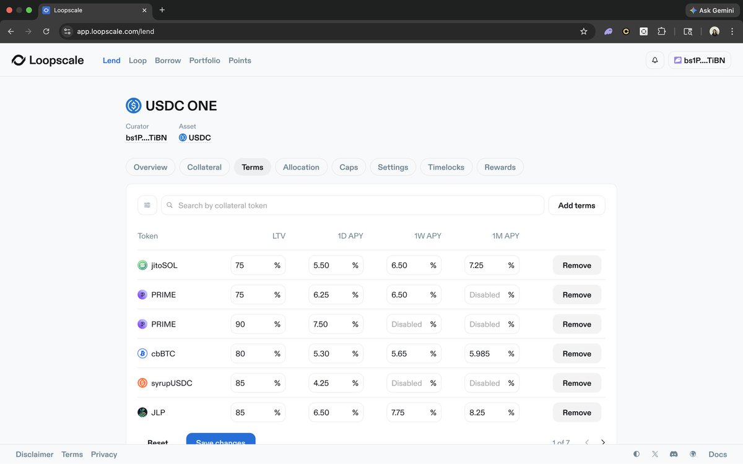Switch to the Collateral tab
The image size is (743, 464).
(204, 167)
